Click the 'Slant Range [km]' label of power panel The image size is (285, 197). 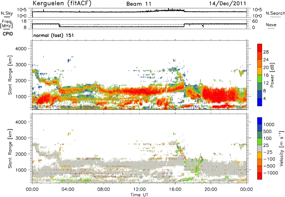pyautogui.click(x=10, y=75)
